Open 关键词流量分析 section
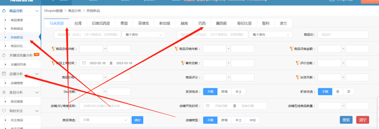379x129 pixels. [x=21, y=55]
